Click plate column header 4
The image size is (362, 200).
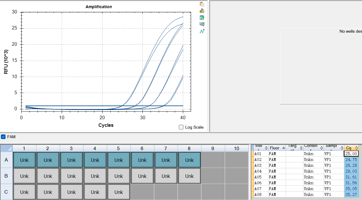pyautogui.click(x=95, y=148)
